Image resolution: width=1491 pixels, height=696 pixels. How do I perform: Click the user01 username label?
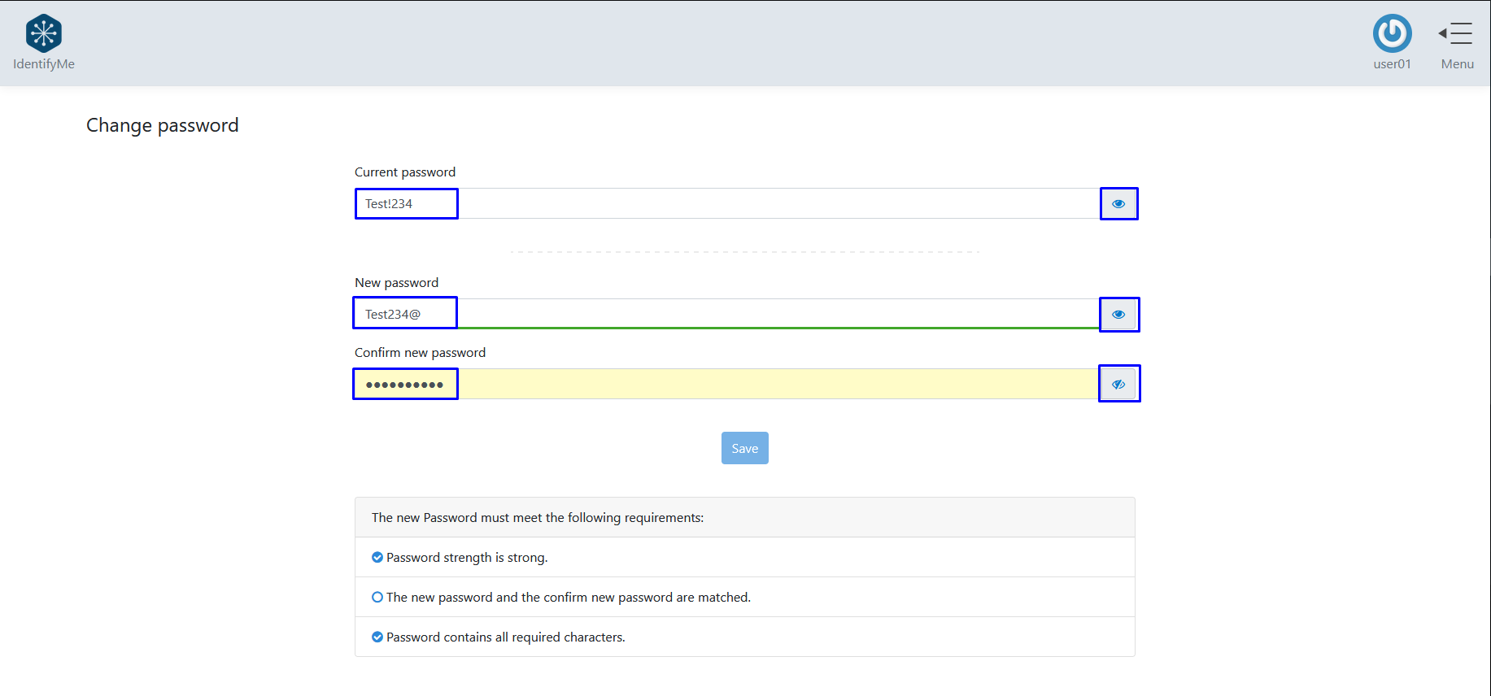click(x=1392, y=64)
